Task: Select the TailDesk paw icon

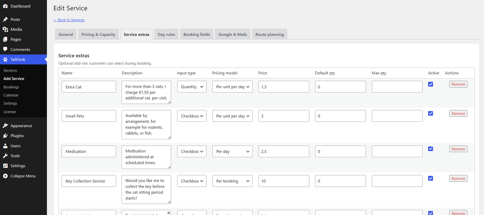Action: click(5, 60)
